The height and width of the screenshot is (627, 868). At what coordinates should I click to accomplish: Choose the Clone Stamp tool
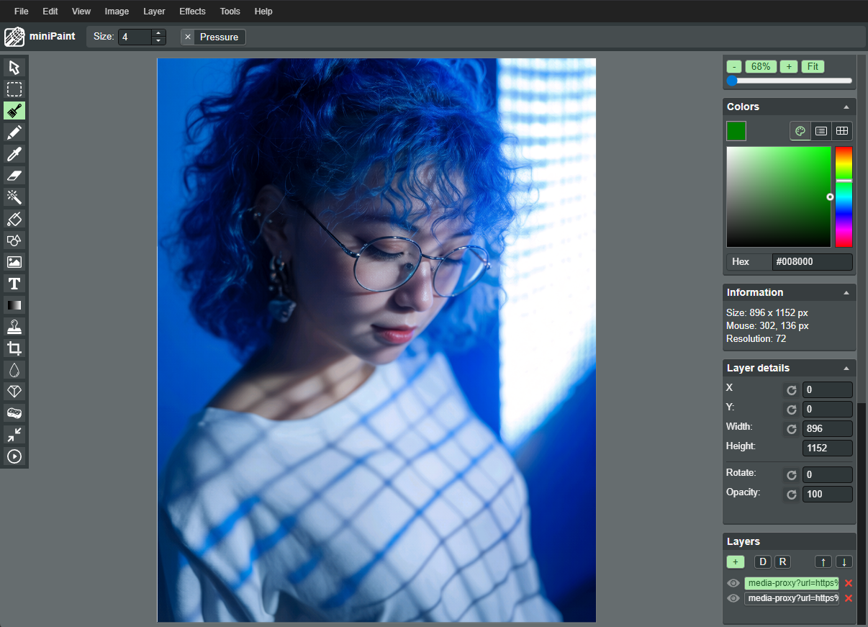click(x=14, y=327)
